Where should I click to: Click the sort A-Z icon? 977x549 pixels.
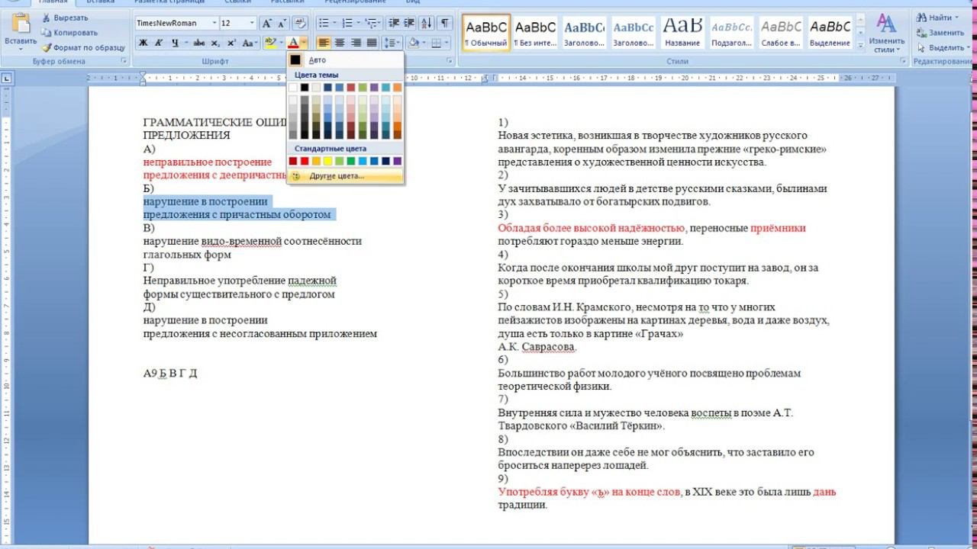point(427,23)
